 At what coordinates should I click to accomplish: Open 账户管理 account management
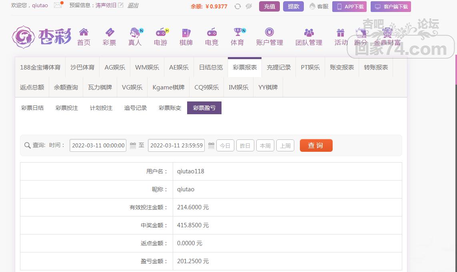click(269, 32)
